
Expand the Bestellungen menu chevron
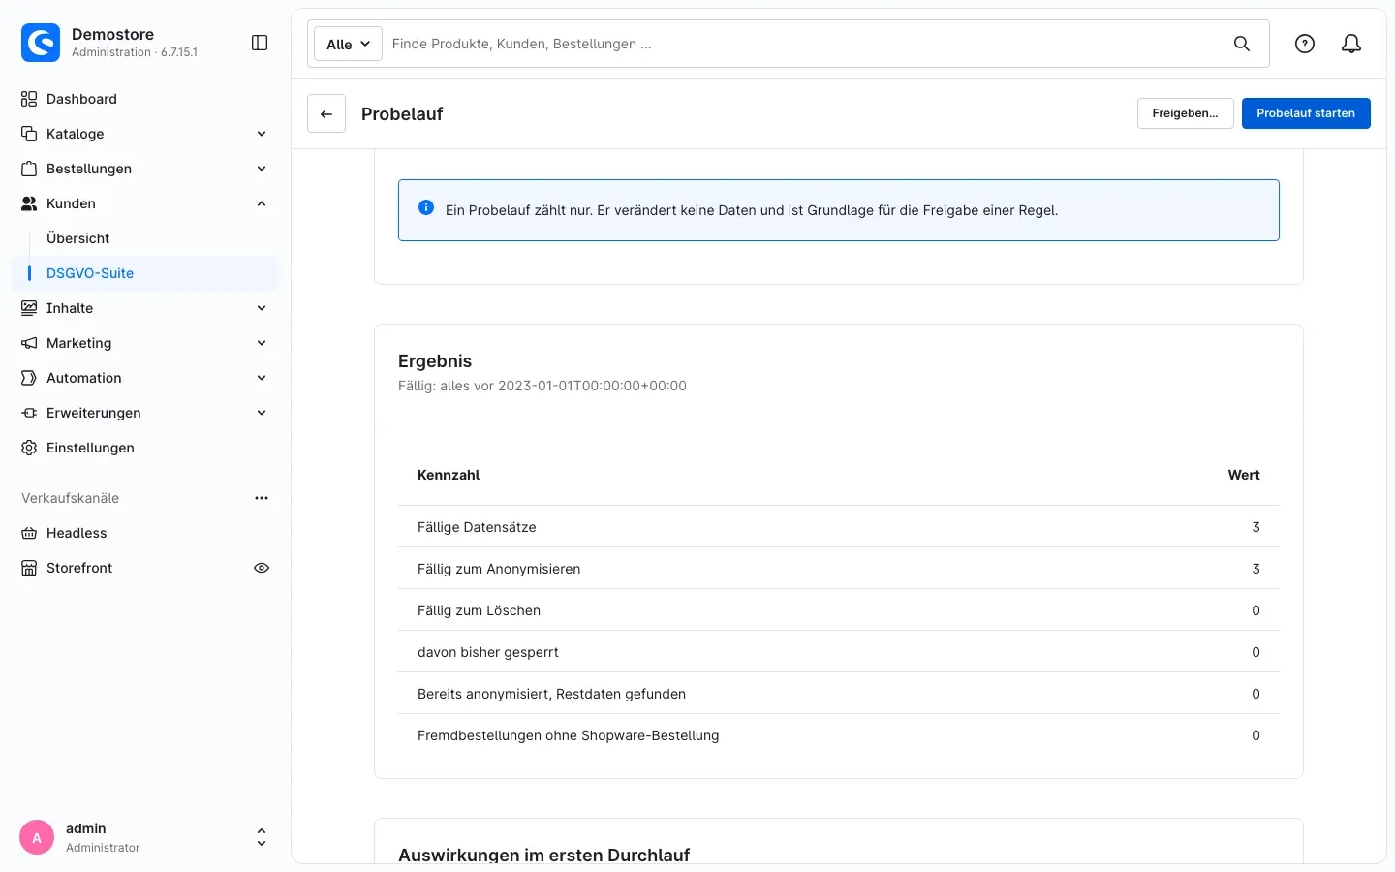tap(262, 169)
